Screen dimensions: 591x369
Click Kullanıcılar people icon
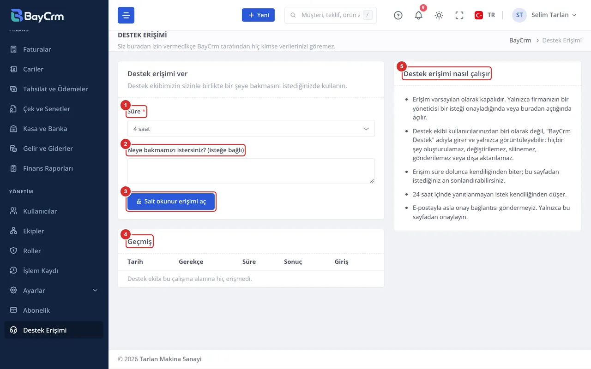tap(14, 211)
